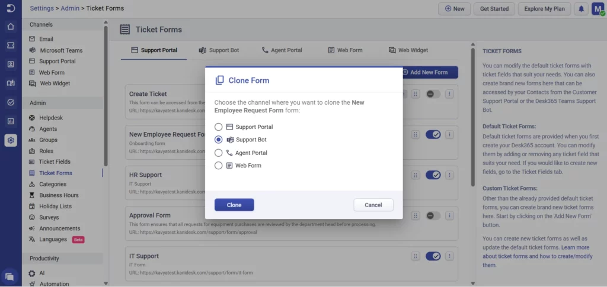
Task: Open notifications bell icon
Action: 582,9
